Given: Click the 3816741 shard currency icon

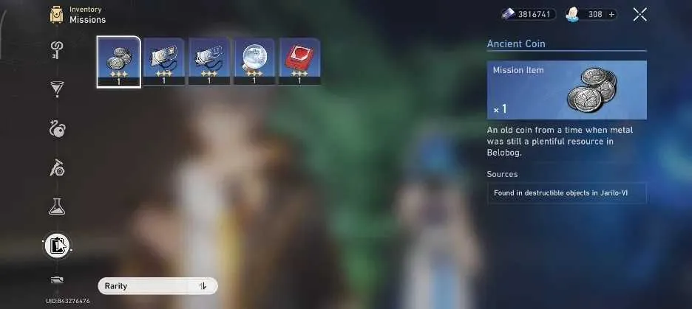Looking at the screenshot, I should 509,15.
